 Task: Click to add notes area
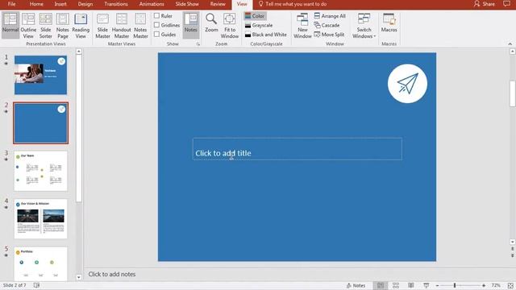coord(111,274)
